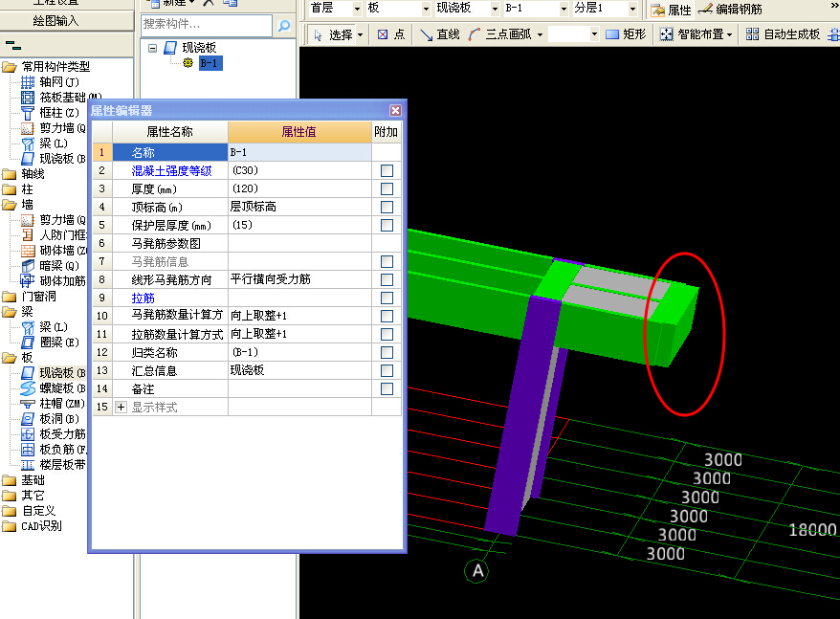
Task: Close the 属性编辑器 dialog
Action: coord(395,110)
